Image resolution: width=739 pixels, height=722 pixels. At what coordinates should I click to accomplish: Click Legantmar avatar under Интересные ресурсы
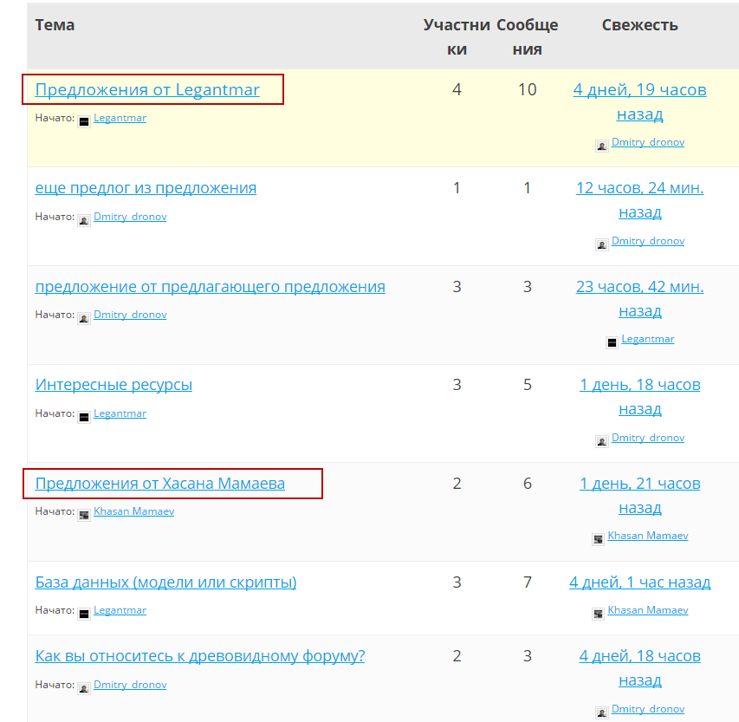[84, 417]
